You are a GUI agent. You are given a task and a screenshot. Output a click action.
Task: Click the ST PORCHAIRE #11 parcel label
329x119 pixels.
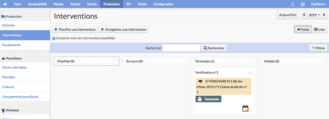coord(223,87)
